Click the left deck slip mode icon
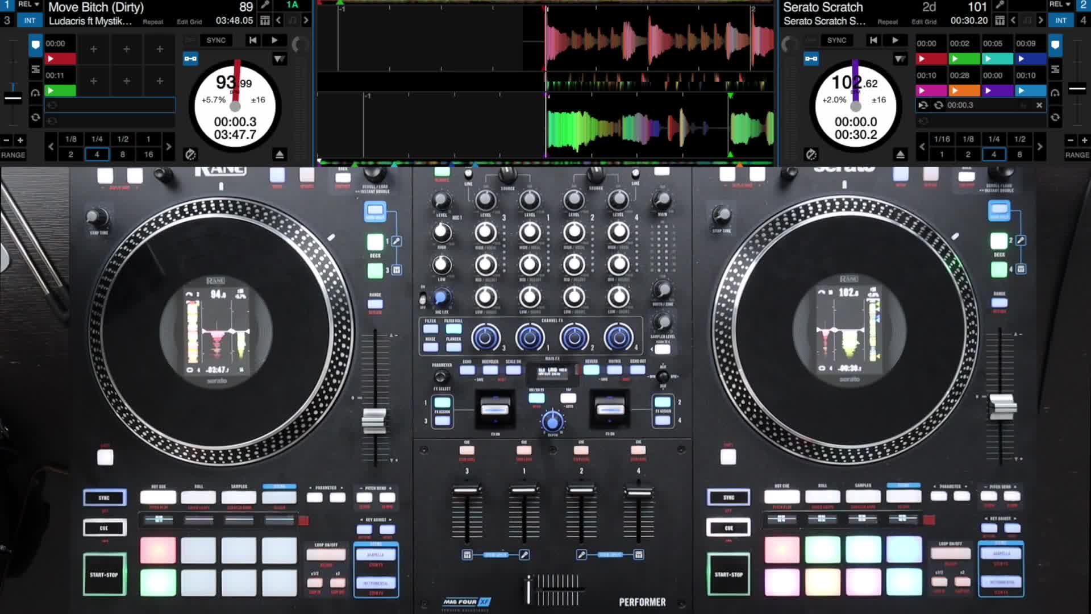 190,155
